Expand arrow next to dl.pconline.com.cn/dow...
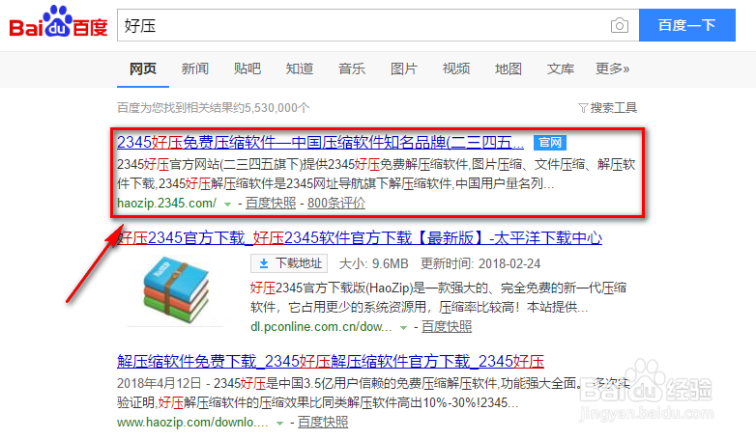This screenshot has width=756, height=439. coord(403,328)
